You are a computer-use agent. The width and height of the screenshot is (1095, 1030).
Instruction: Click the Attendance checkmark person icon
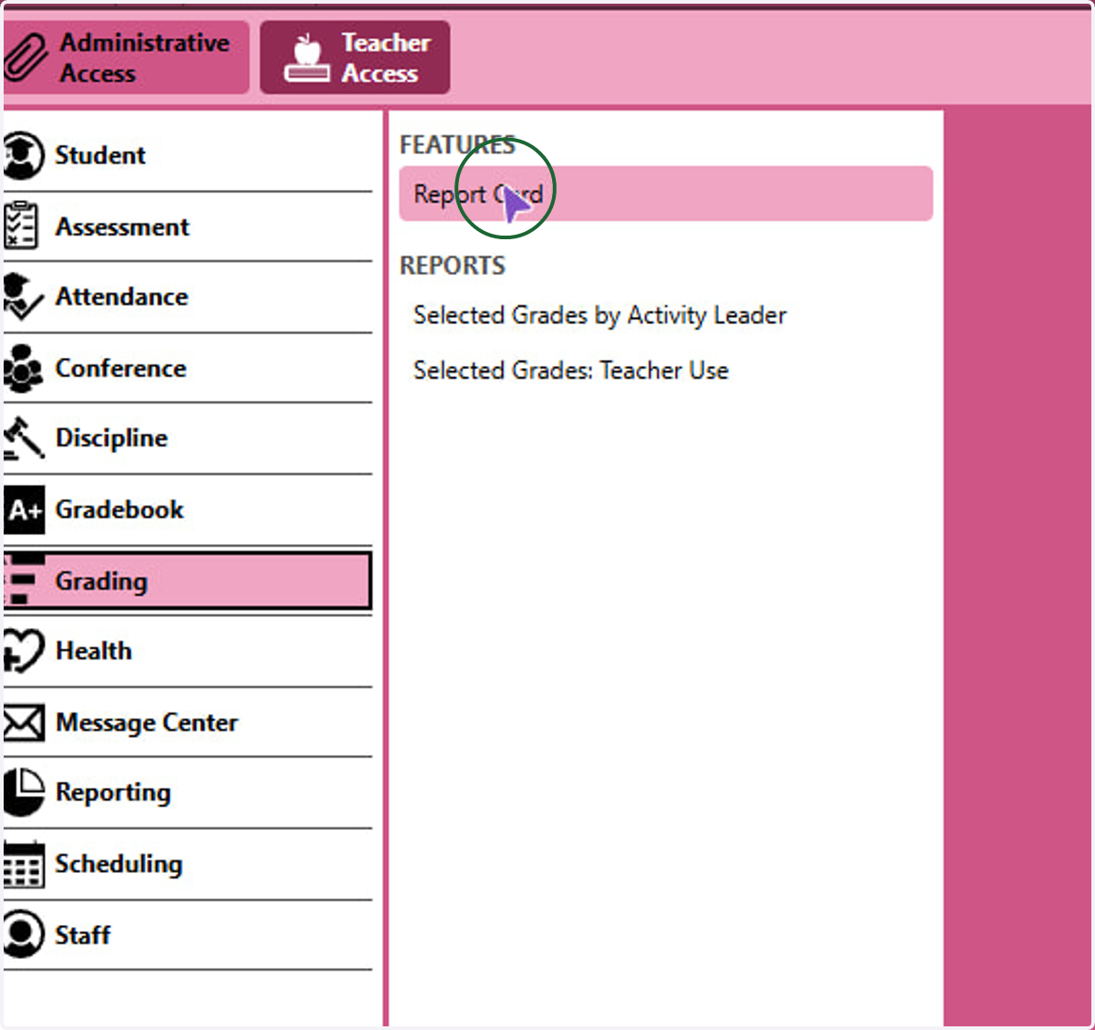point(23,297)
